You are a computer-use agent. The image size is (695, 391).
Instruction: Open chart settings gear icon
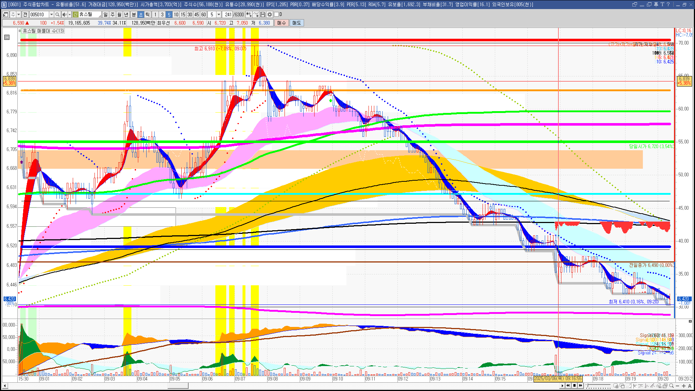[270, 14]
